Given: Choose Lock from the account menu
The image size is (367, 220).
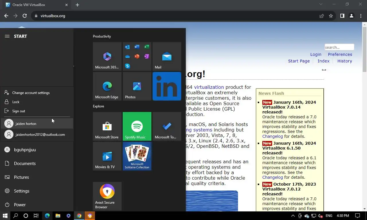Looking at the screenshot, I should 37,102.
